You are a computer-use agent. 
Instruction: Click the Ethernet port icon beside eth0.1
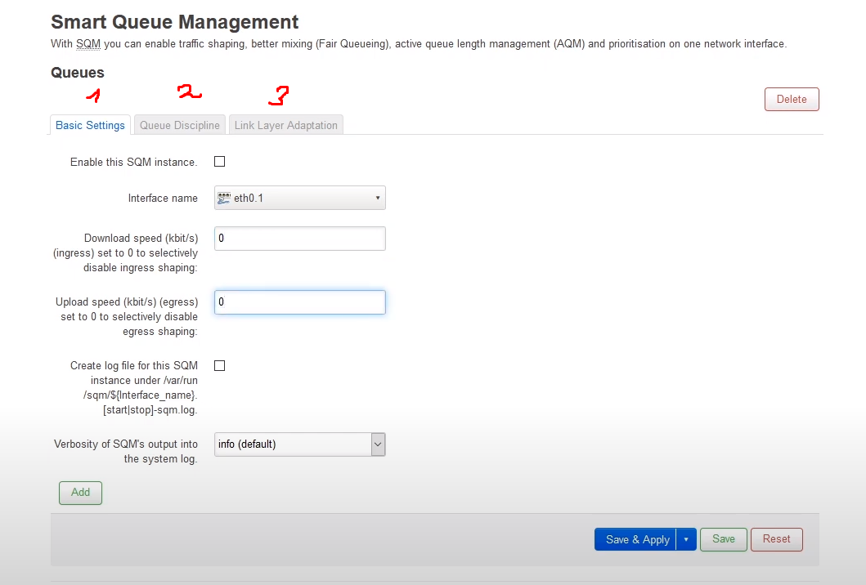click(x=224, y=199)
